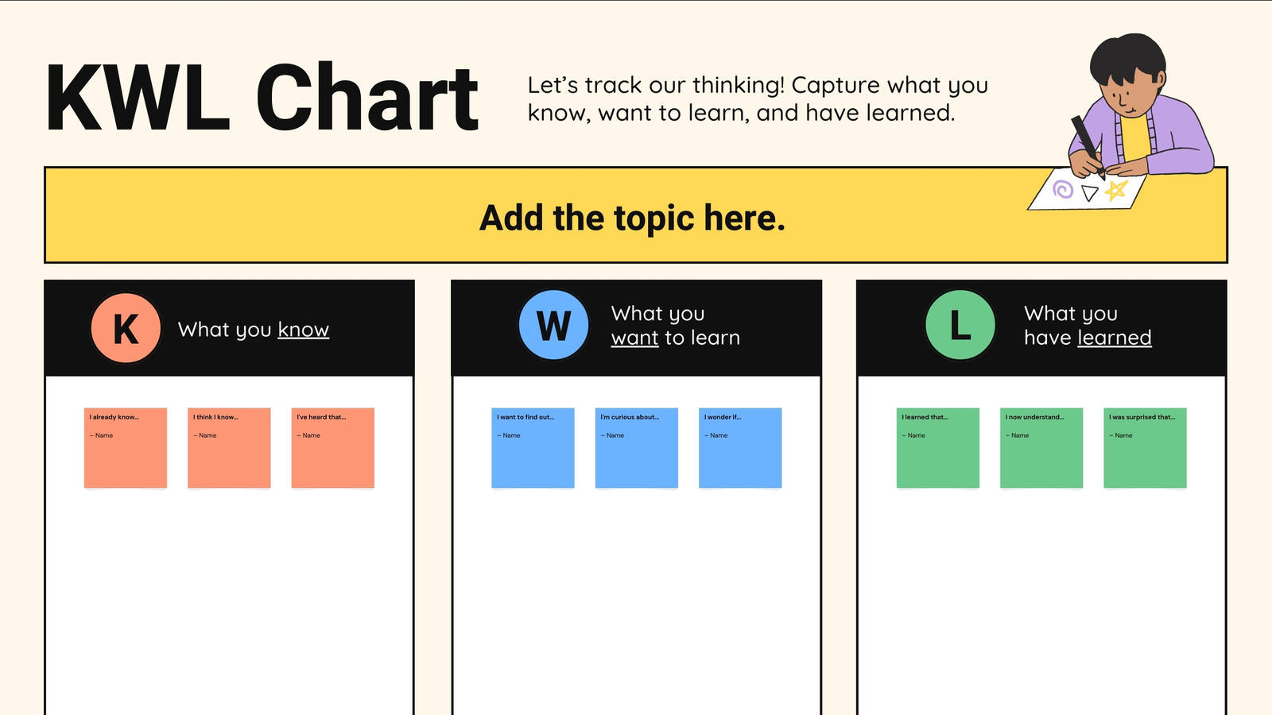Click the 'I wonder if...' blue note
Screen dimensions: 1272x715
[x=740, y=448]
